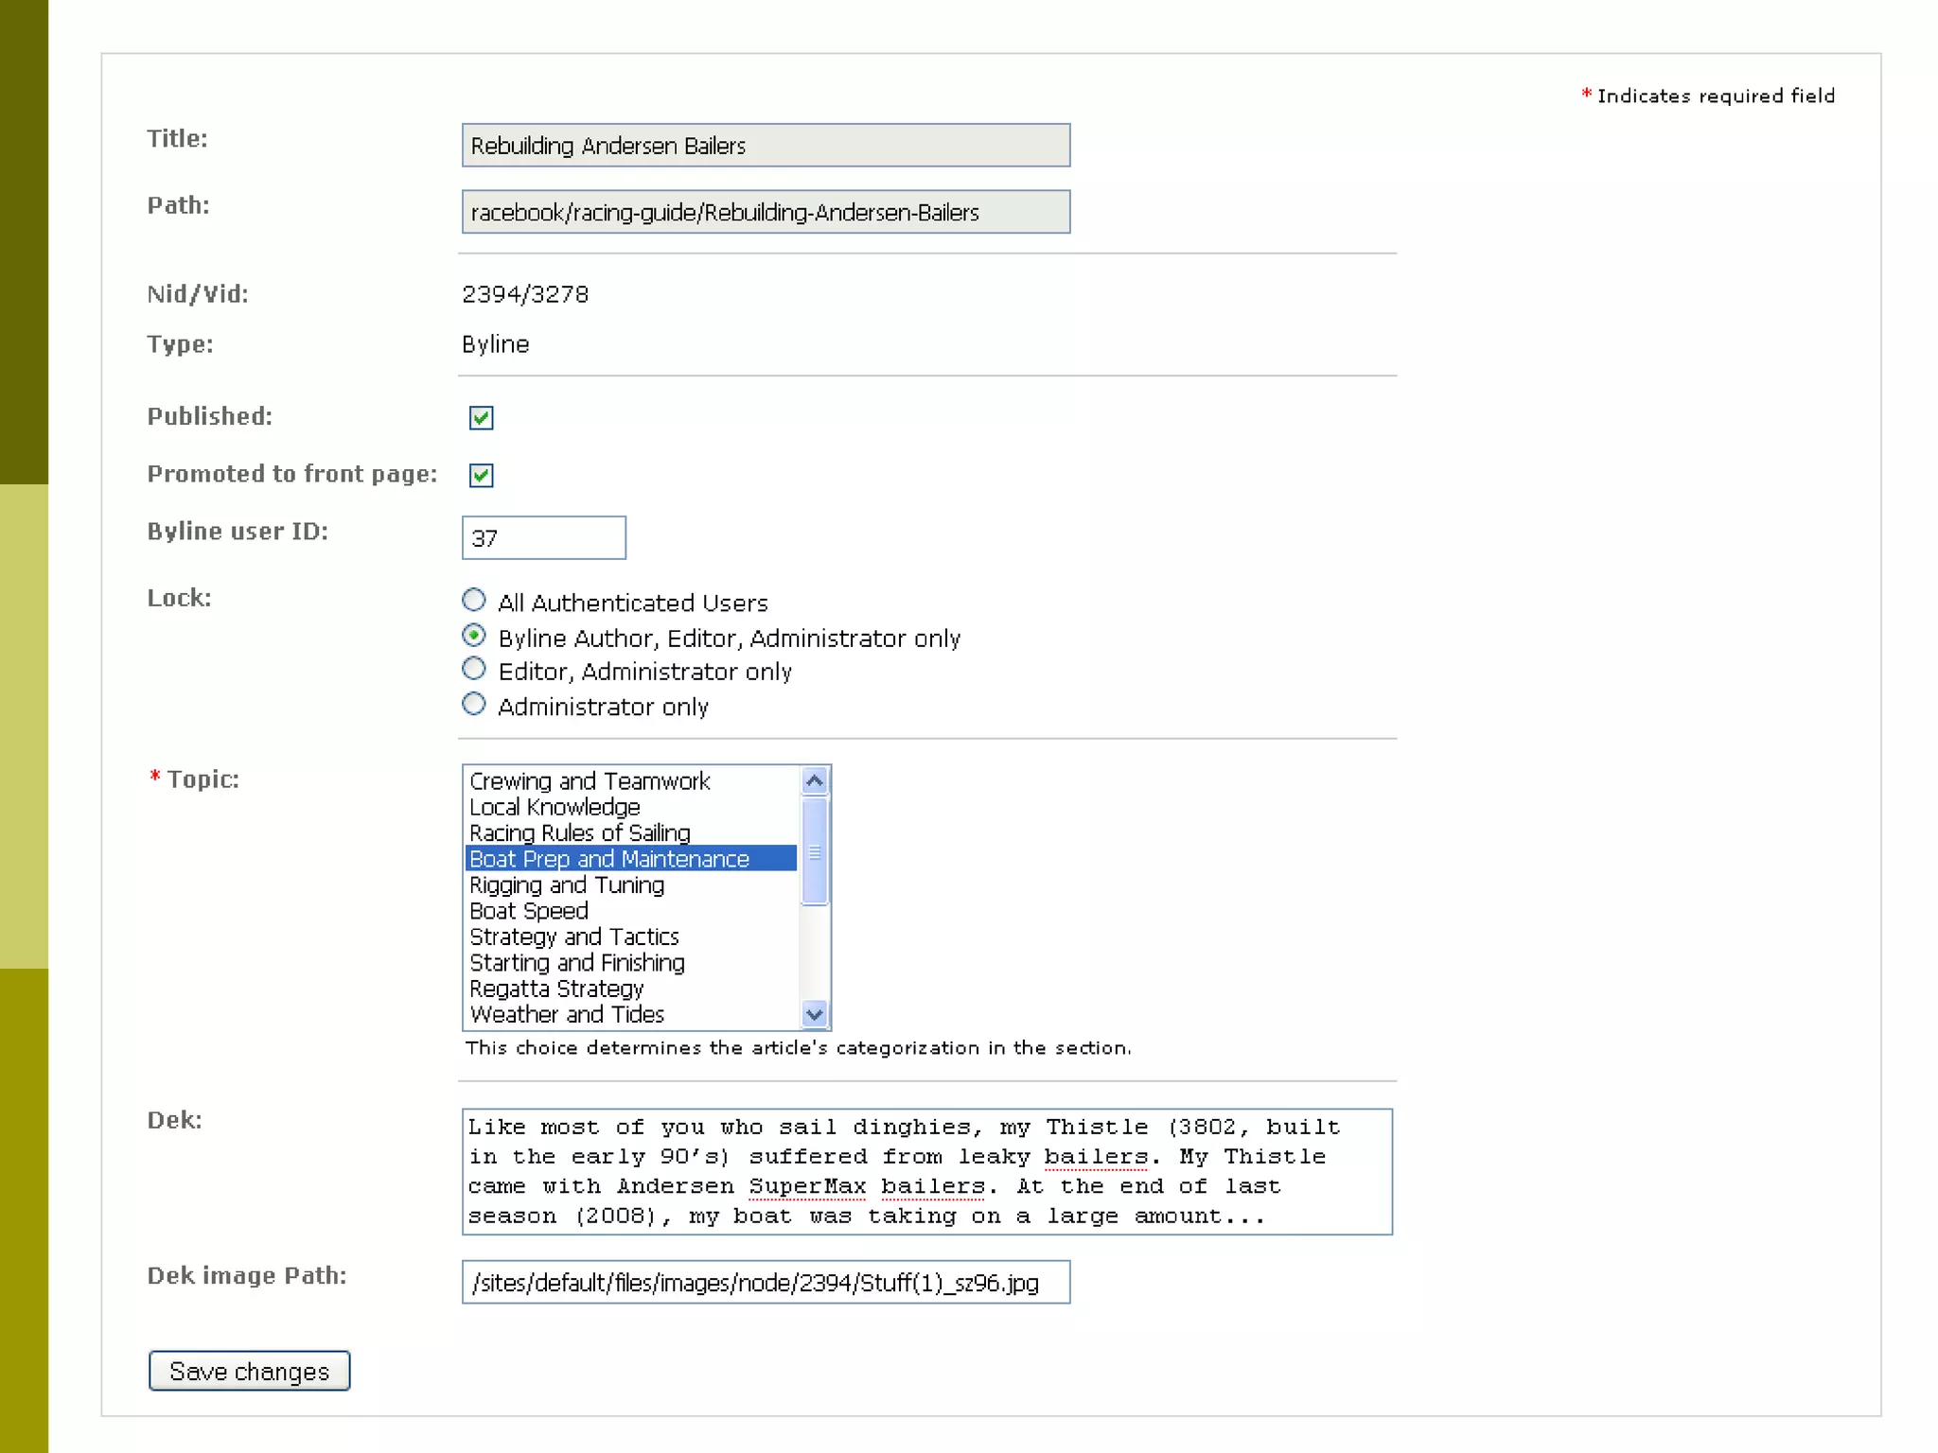Select Administrator only lock option

click(x=474, y=705)
